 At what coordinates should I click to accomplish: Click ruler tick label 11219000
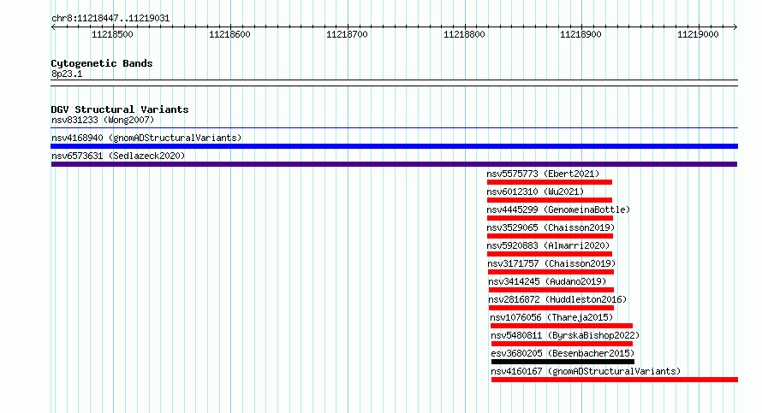[698, 34]
